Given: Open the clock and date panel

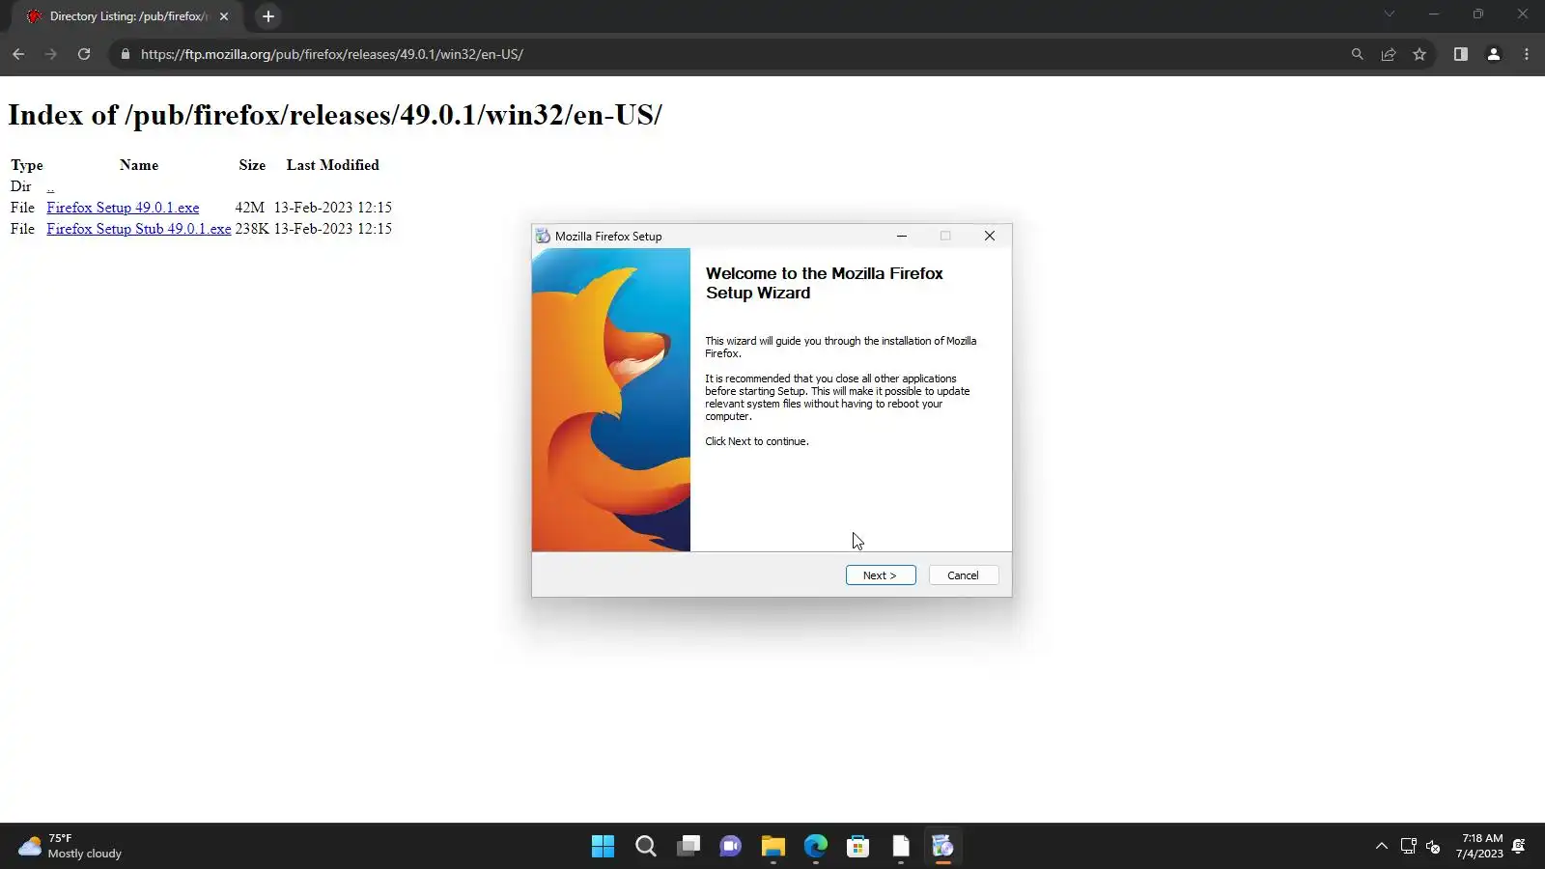Looking at the screenshot, I should [x=1479, y=846].
